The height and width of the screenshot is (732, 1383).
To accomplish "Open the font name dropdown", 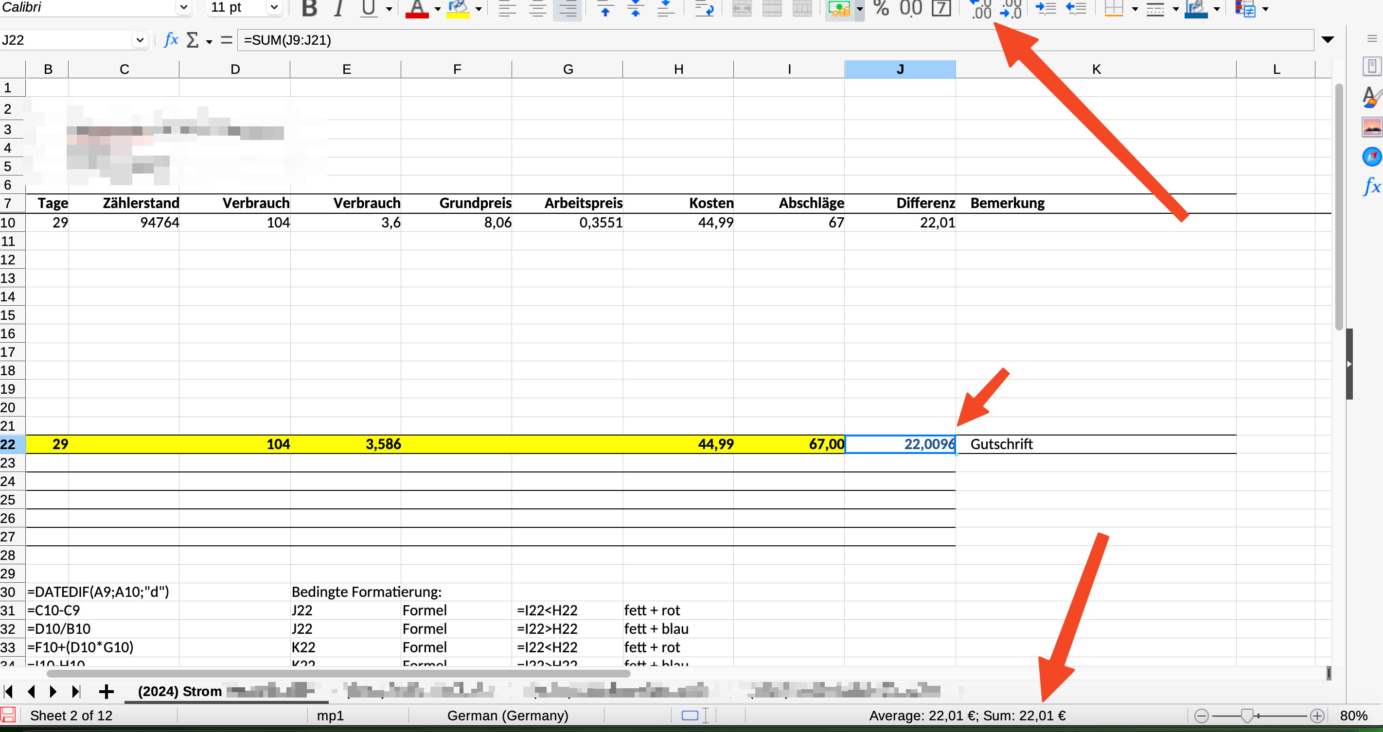I will [184, 7].
